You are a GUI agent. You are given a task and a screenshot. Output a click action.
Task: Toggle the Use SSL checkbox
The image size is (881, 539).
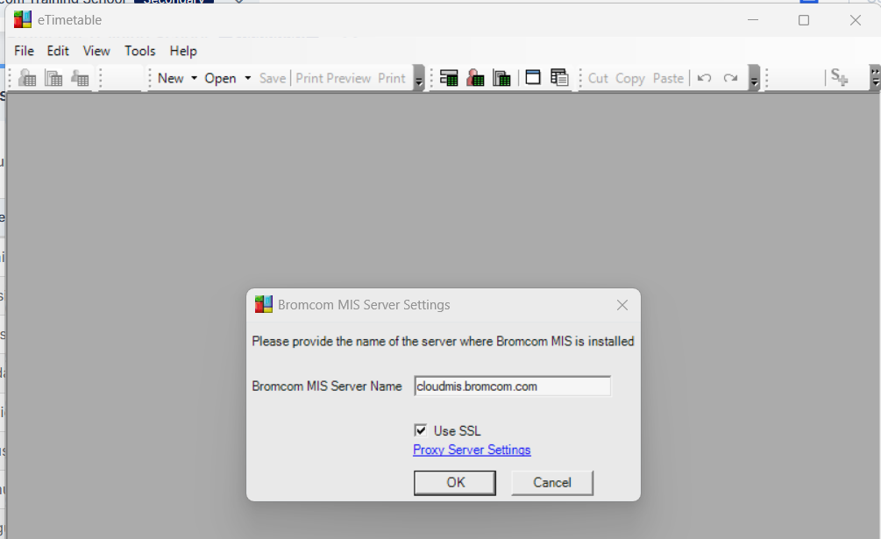[x=422, y=430]
